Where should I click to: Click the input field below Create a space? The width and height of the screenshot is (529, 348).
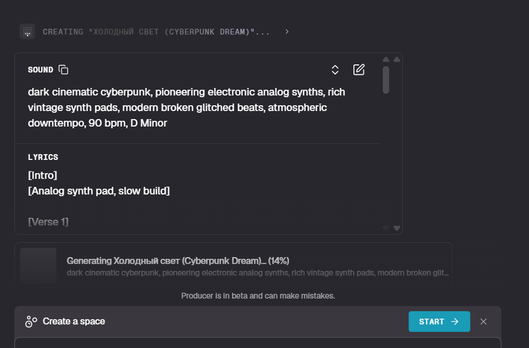257,343
